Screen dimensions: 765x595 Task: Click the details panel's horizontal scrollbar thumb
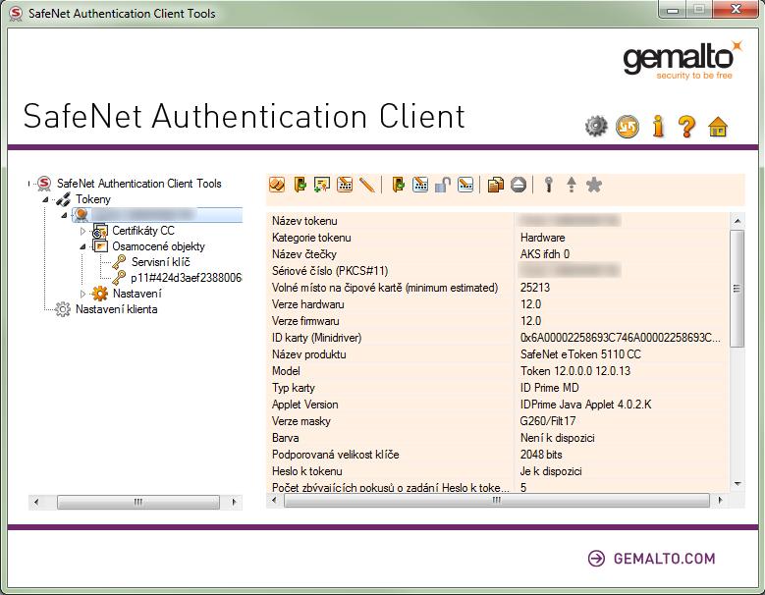click(x=497, y=500)
